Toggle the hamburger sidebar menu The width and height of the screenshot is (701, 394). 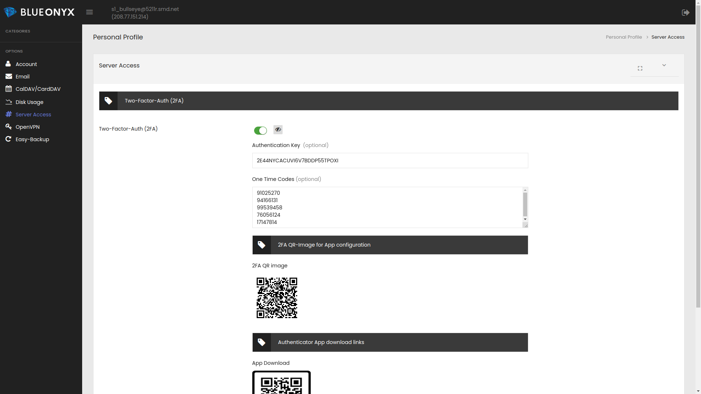tap(89, 12)
